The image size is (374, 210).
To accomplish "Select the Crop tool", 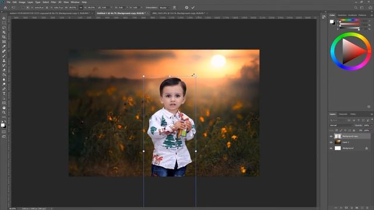I will pyautogui.click(x=4, y=37).
